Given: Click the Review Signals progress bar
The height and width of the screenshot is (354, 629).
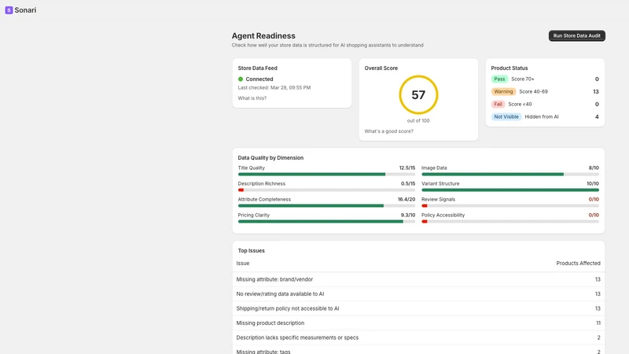Looking at the screenshot, I should point(510,205).
